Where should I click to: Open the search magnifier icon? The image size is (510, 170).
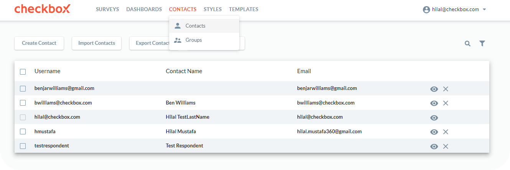[467, 44]
